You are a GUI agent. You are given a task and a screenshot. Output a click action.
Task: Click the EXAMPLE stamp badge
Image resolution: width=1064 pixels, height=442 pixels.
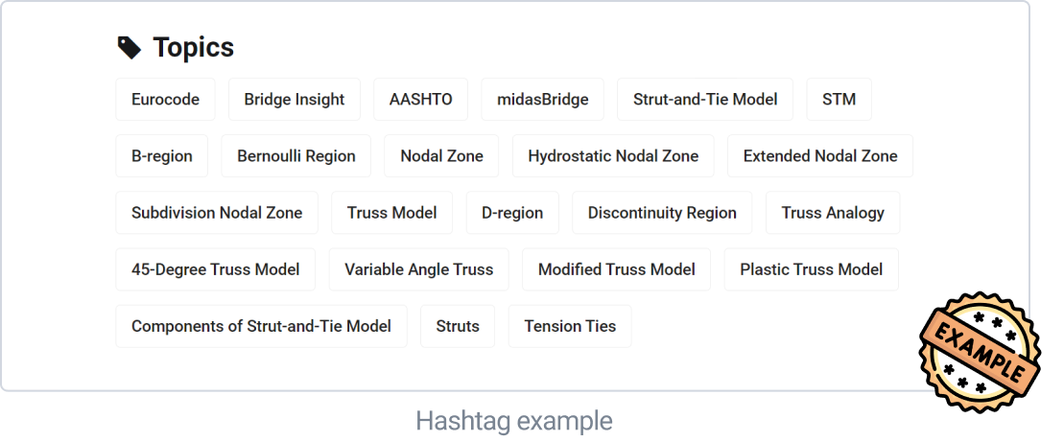tap(980, 352)
